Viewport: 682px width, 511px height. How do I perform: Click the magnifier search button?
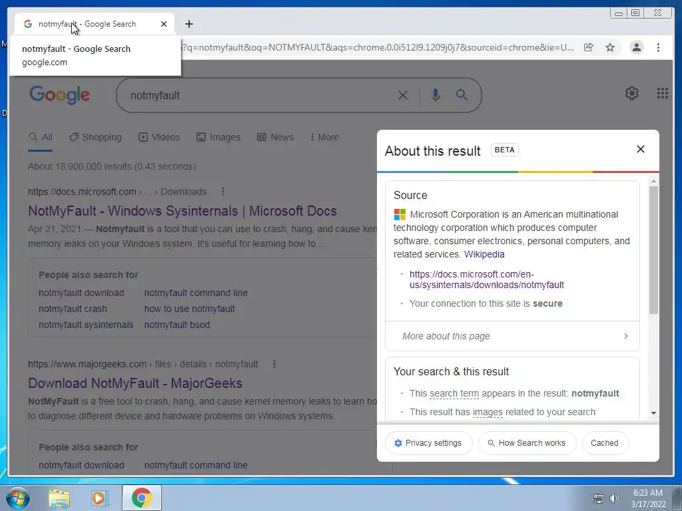pyautogui.click(x=462, y=94)
